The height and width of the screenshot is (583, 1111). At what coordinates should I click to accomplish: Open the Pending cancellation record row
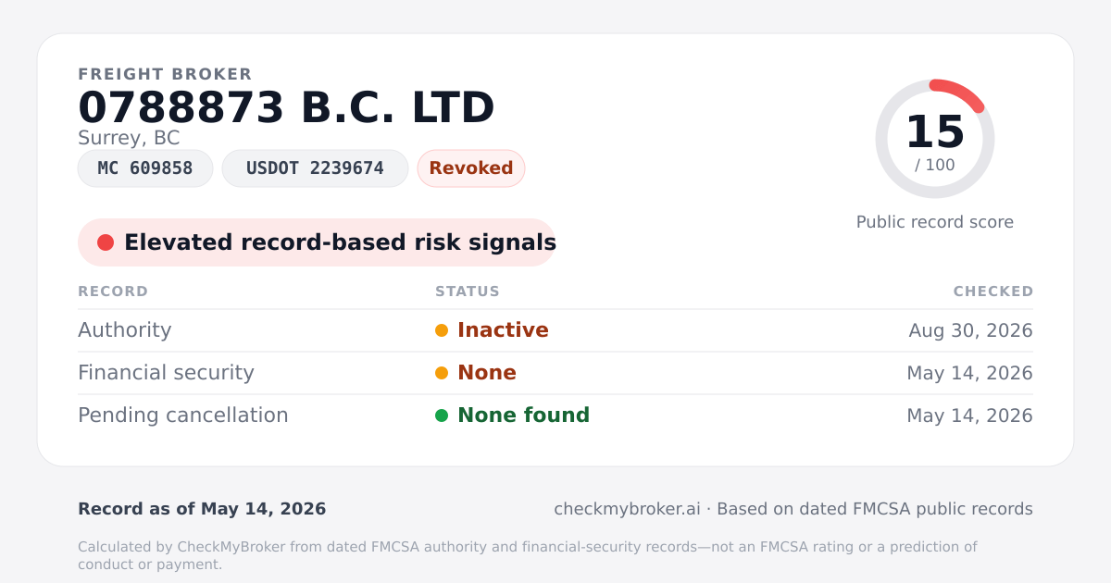click(555, 416)
